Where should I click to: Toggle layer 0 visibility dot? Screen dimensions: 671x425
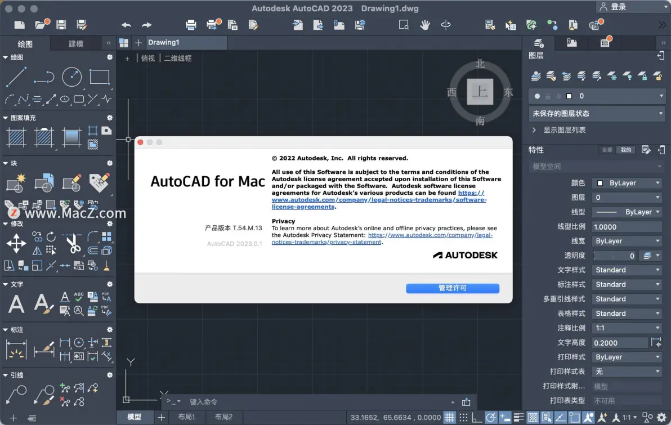(537, 96)
